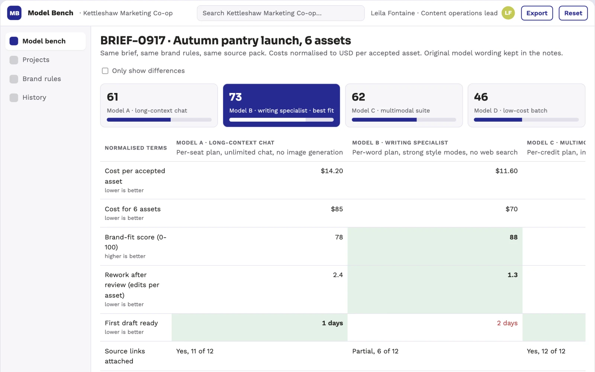Open Model bench in sidebar
Screen dimensions: 595x372
(45, 41)
